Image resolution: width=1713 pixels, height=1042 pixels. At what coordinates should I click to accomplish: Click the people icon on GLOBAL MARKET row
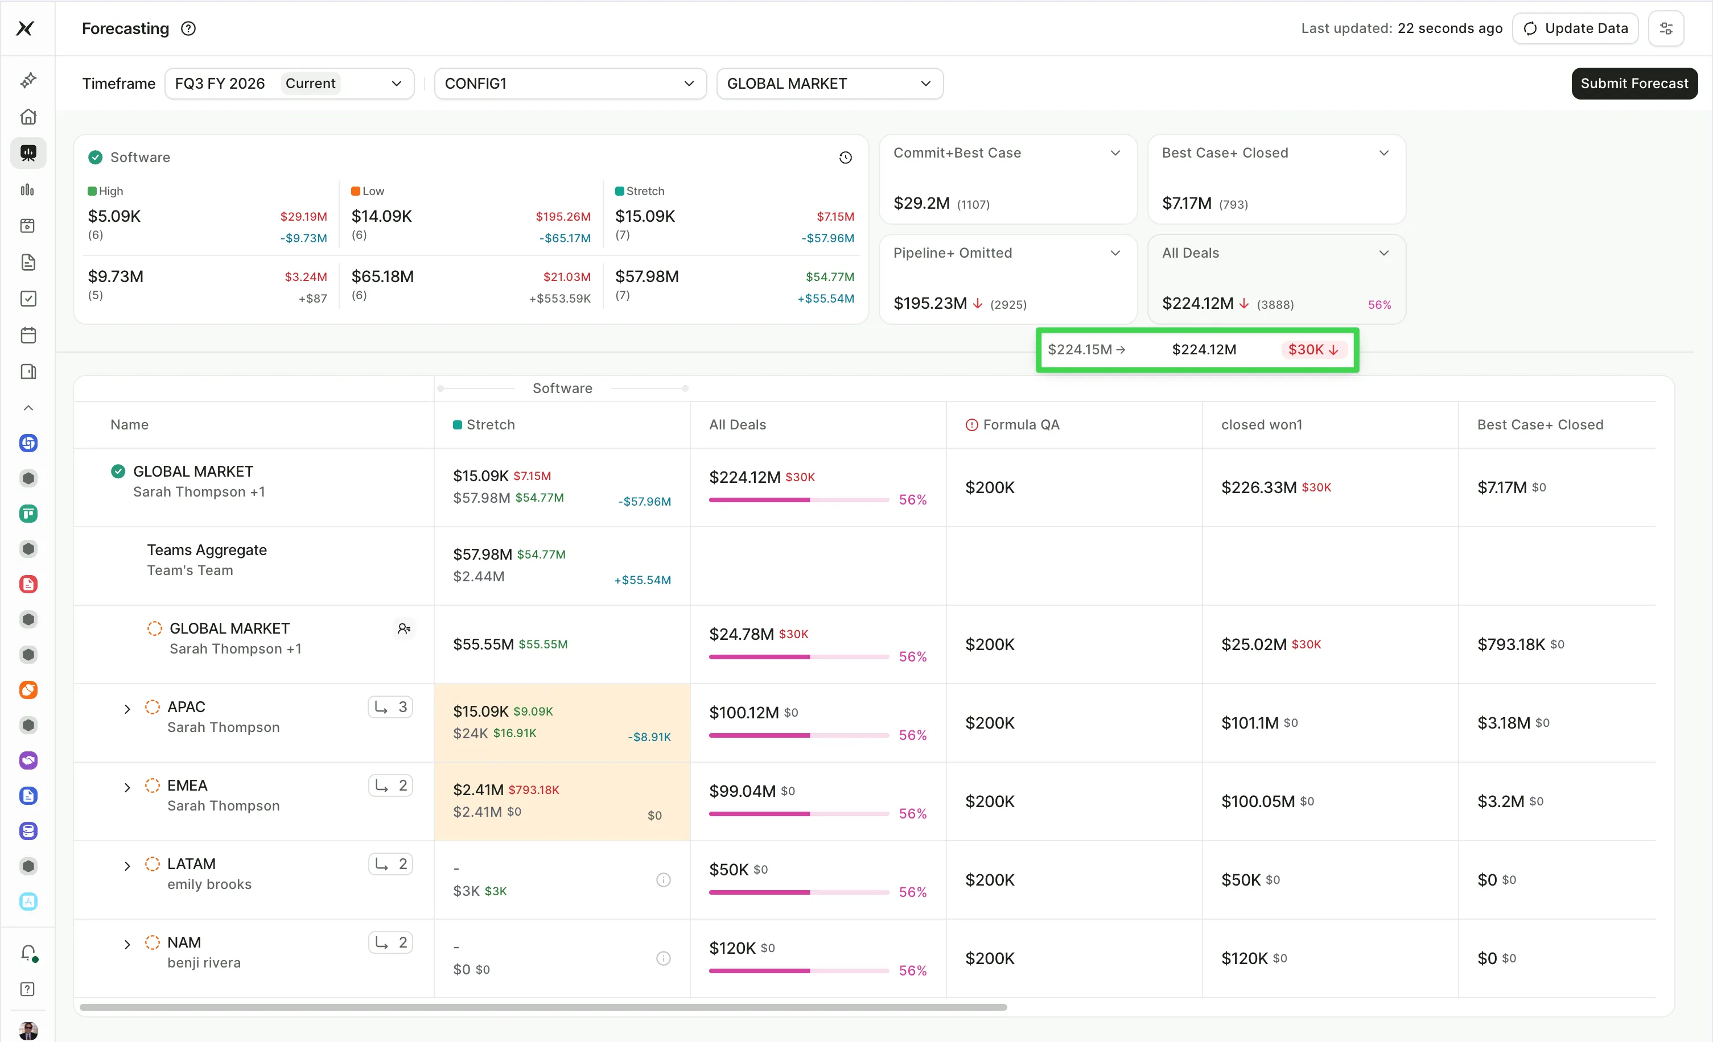404,628
